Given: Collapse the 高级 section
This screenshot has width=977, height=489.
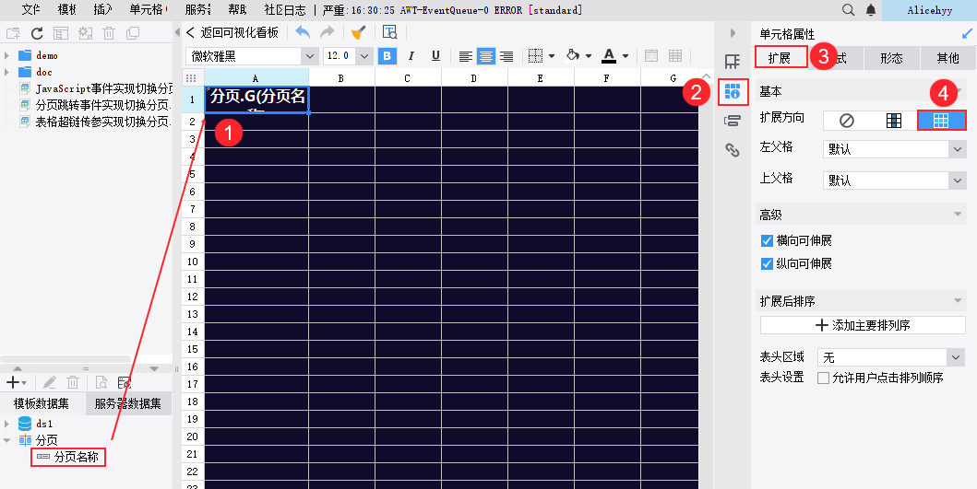Looking at the screenshot, I should (958, 215).
